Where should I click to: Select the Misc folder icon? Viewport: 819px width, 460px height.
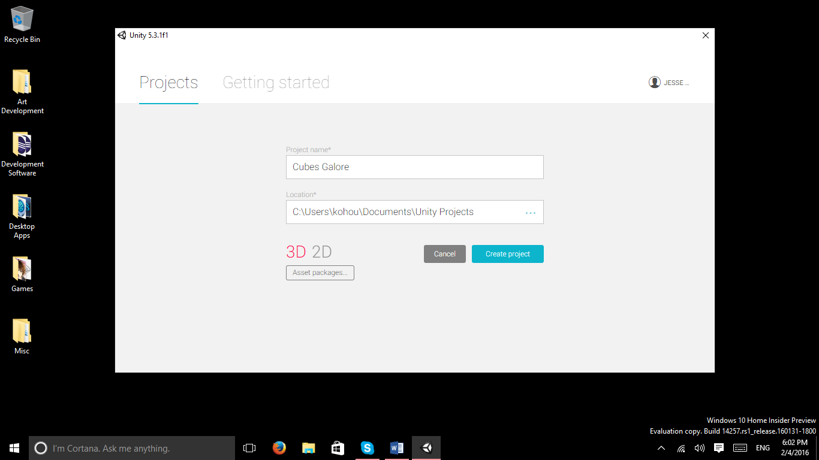click(22, 337)
